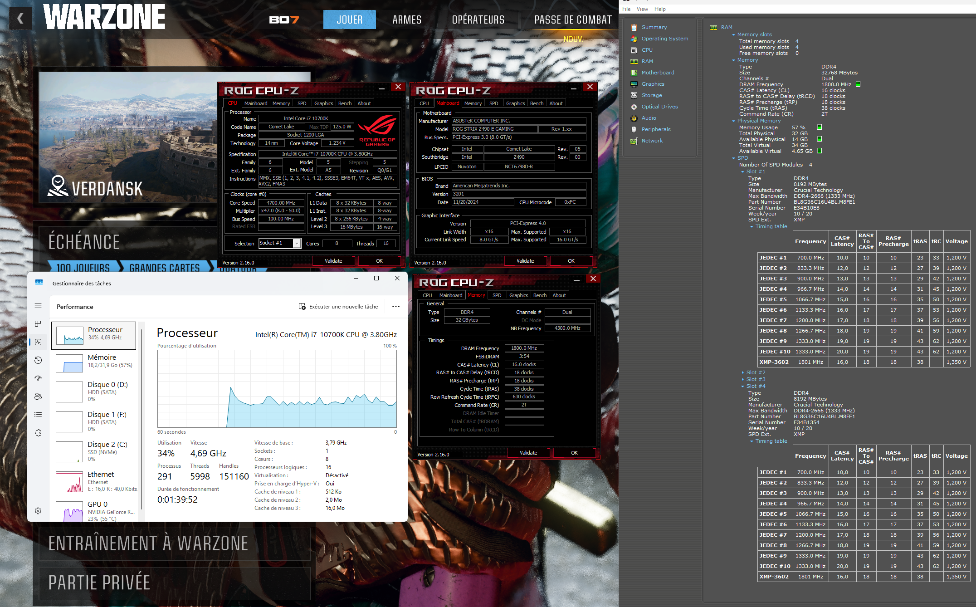
Task: Click green status indicator beside DRAM Frequency
Action: [858, 84]
